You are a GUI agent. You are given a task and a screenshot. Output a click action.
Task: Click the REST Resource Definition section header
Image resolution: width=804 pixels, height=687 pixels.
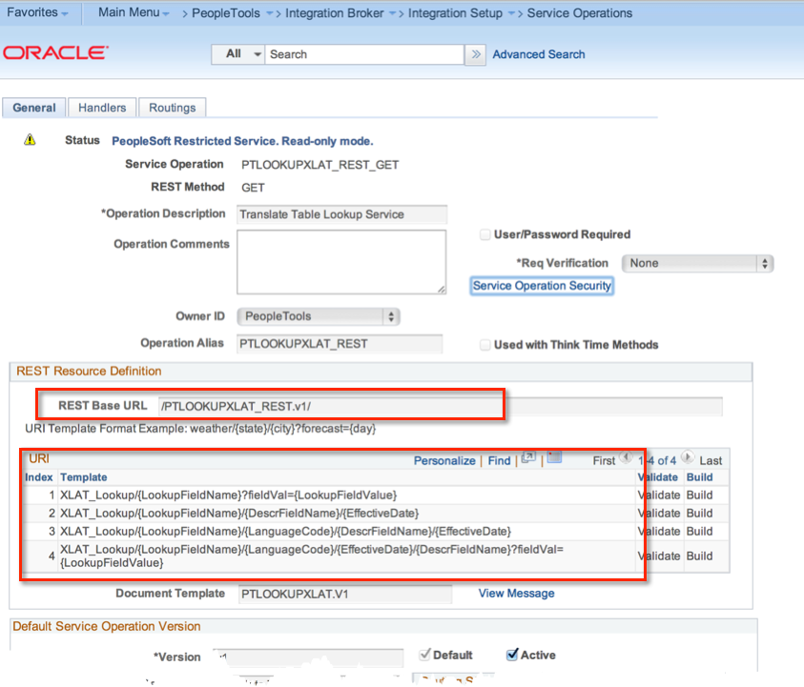pos(89,371)
